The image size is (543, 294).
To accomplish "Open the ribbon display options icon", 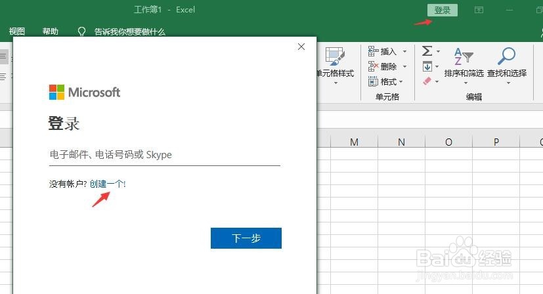I will tap(479, 10).
